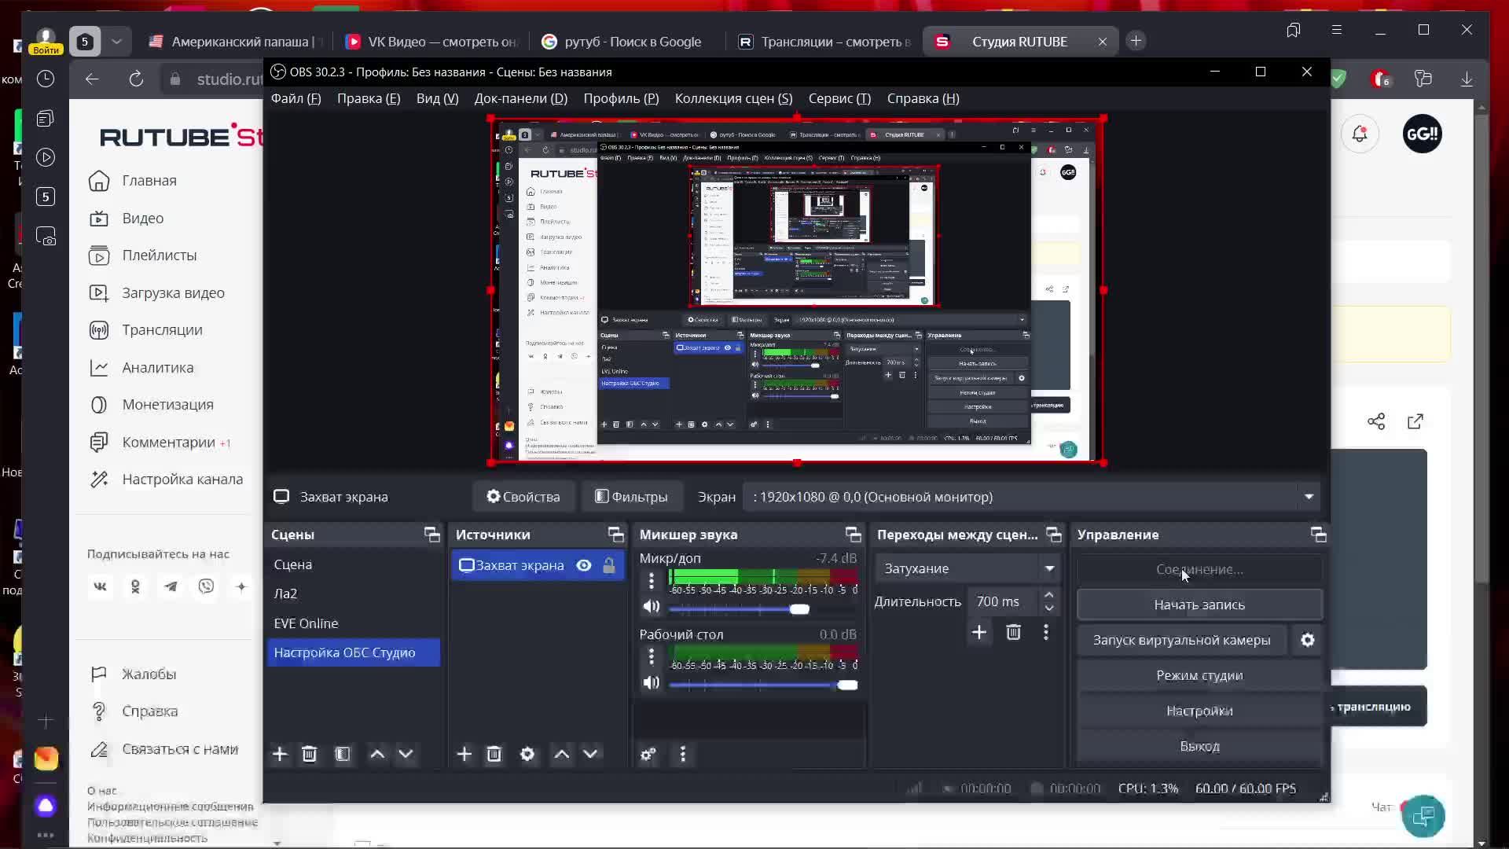The image size is (1509, 849).
Task: Mute the Рабочий стол audio channel
Action: [652, 683]
